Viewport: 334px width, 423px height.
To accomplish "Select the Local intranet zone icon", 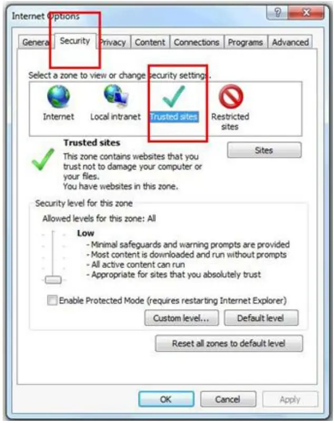I will [x=116, y=96].
